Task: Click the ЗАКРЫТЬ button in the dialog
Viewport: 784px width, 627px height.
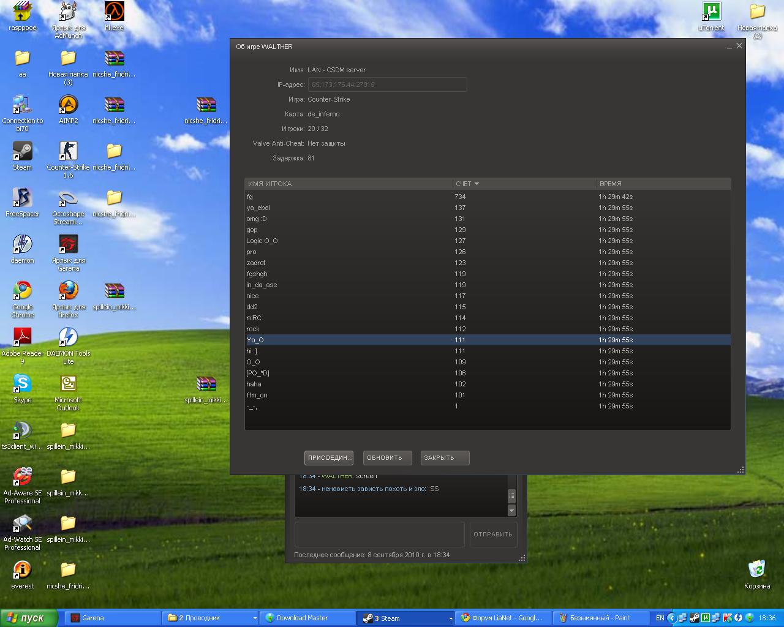Action: click(445, 458)
